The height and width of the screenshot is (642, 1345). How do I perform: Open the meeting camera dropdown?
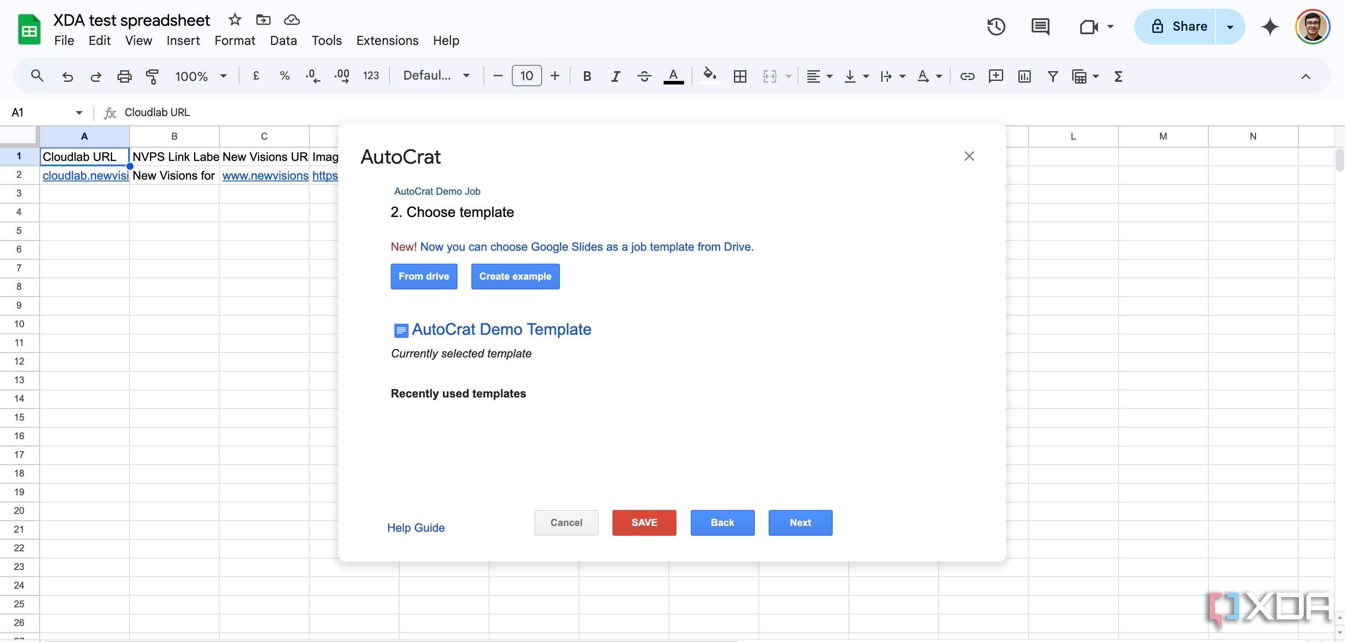1110,27
